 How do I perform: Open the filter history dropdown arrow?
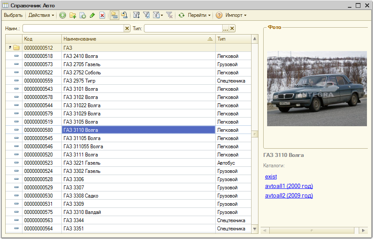coord(162,16)
